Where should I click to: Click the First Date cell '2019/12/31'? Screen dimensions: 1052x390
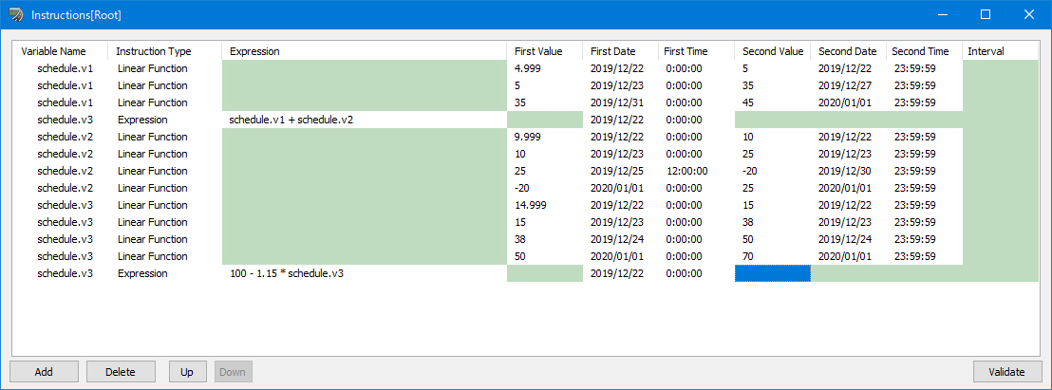[x=621, y=102]
